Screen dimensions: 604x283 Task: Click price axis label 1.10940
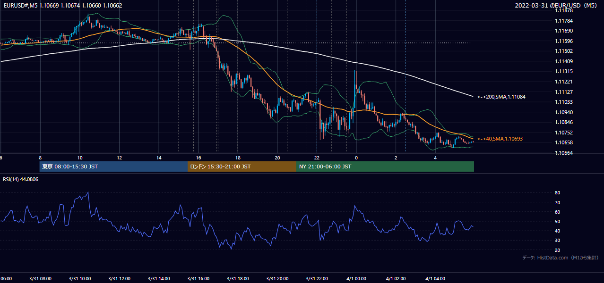563,112
